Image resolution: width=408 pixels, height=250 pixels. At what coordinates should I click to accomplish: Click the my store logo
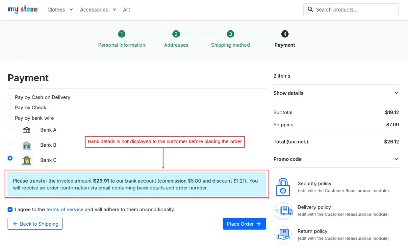tap(23, 9)
